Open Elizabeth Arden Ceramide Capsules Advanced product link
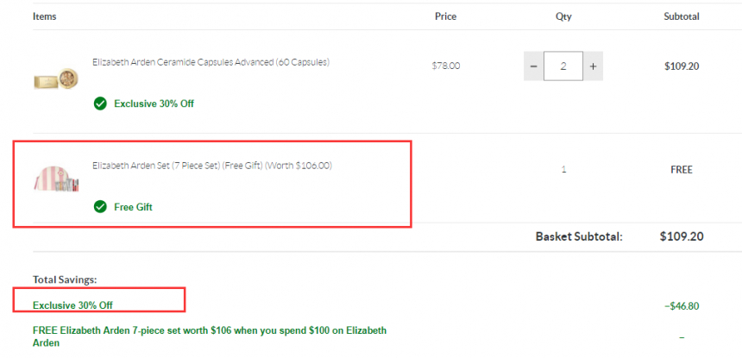The height and width of the screenshot is (358, 742). click(211, 62)
